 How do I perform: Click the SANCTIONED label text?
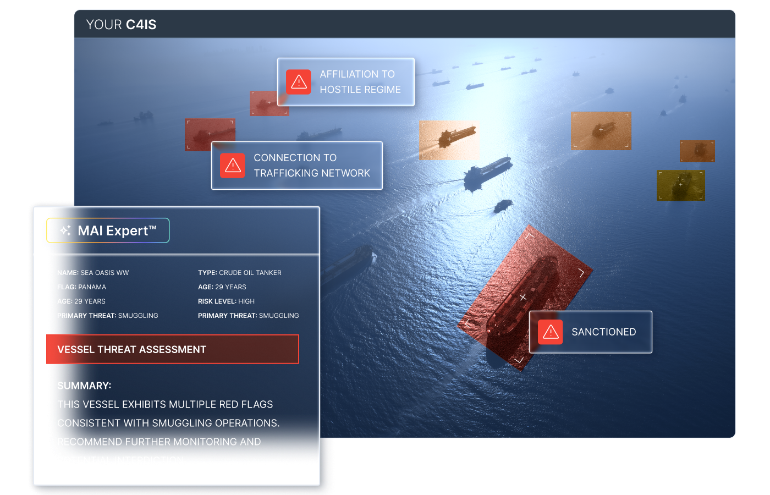click(x=603, y=332)
